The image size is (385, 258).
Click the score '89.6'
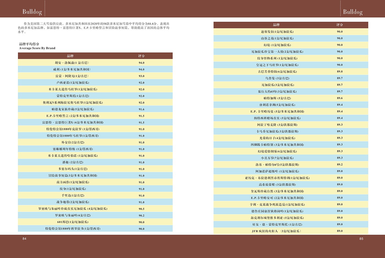[340, 98]
